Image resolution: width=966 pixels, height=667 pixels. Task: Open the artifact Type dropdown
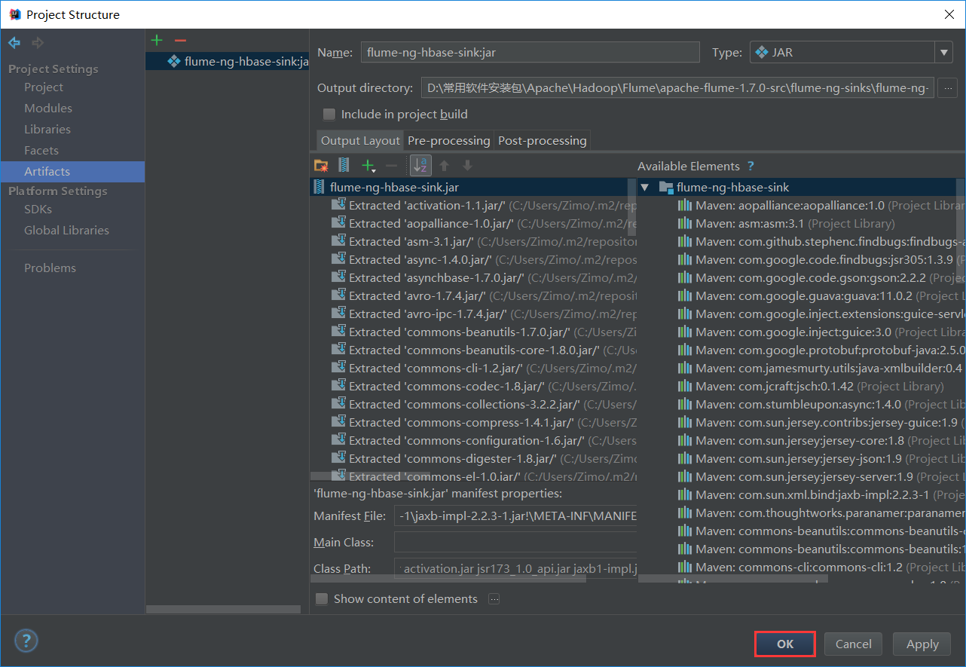(943, 53)
